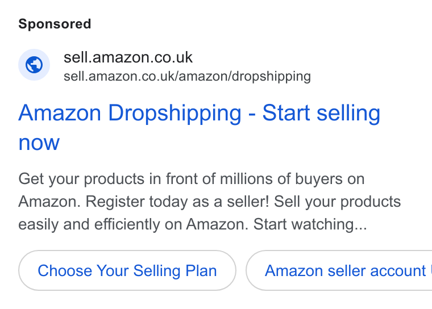Click the Start selling part of headline
This screenshot has width=432, height=309.
coord(321,113)
